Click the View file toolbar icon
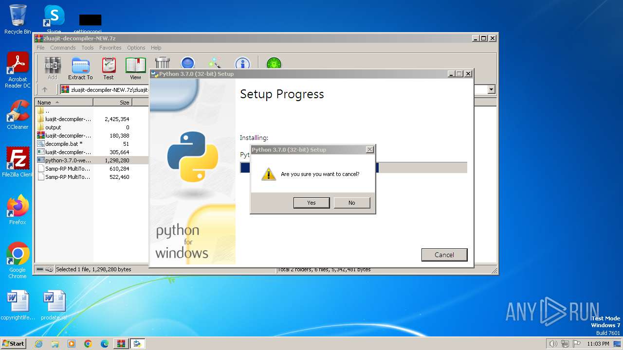 click(135, 69)
